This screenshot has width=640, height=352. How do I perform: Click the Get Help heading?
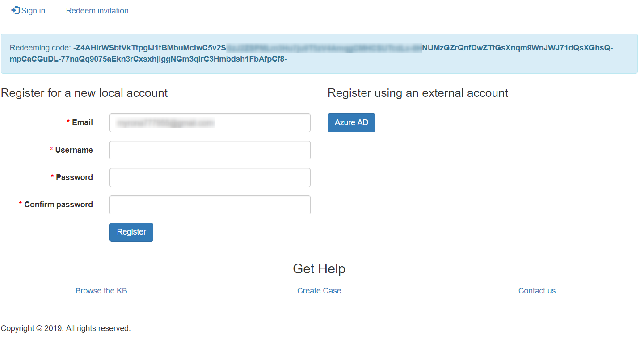point(319,268)
